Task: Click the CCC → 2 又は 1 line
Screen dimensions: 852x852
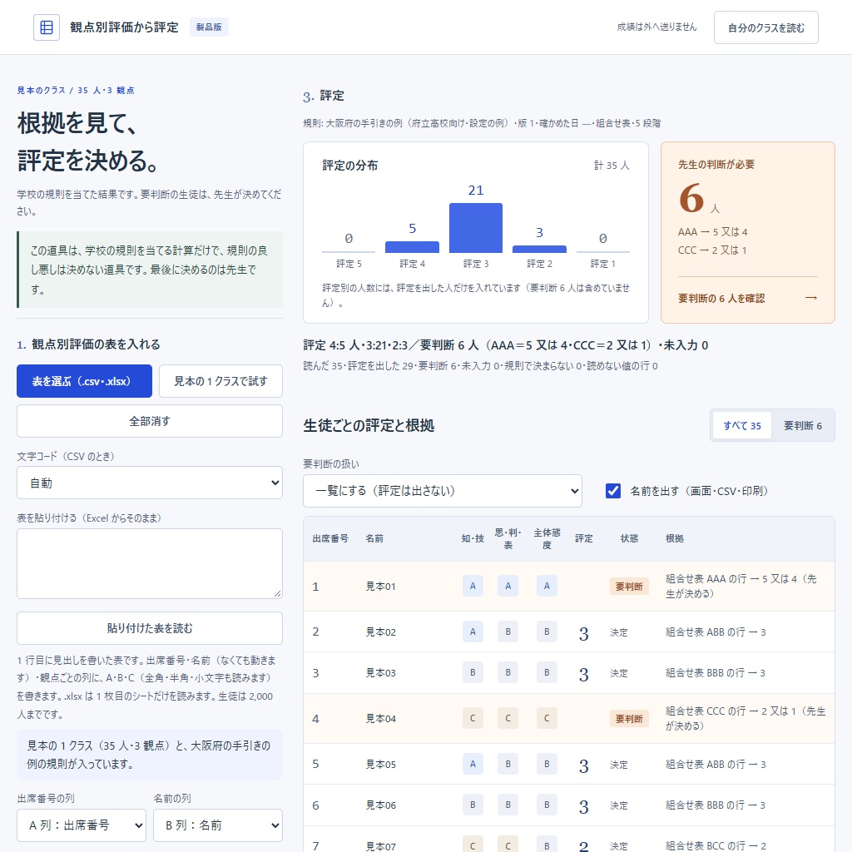Action: [712, 250]
